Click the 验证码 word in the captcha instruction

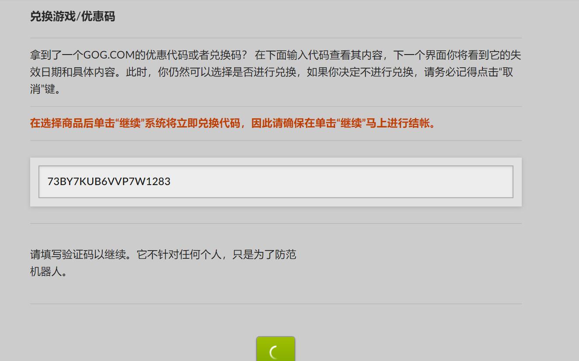pos(78,254)
